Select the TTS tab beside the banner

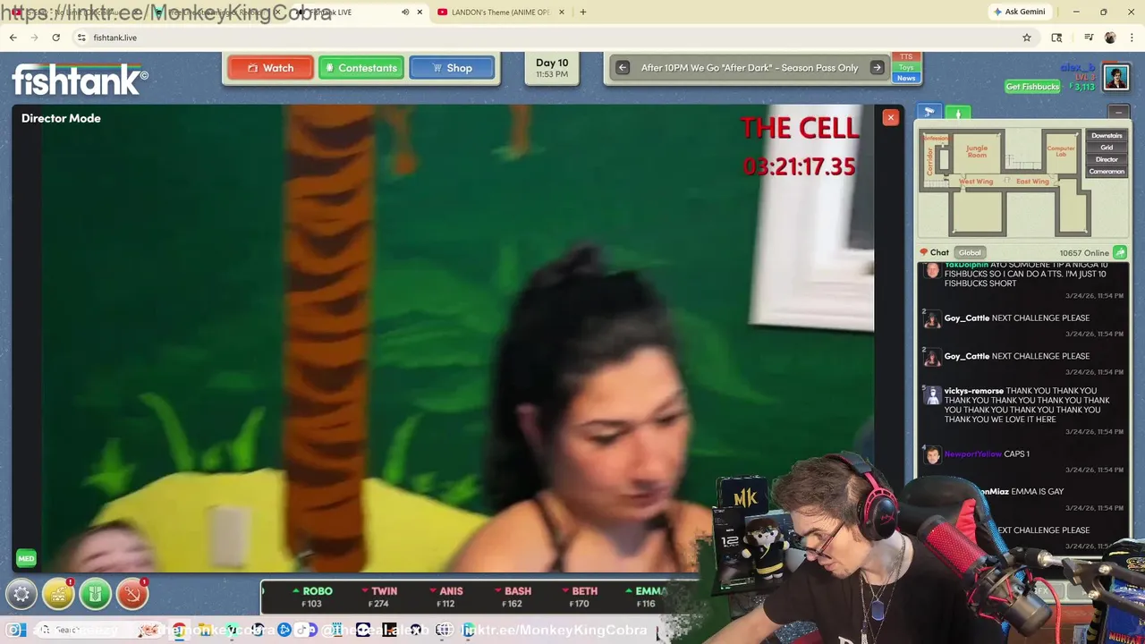point(906,57)
